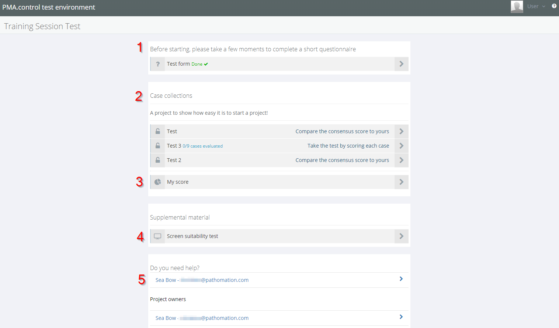Select the Test 3 case collection

pyautogui.click(x=174, y=146)
